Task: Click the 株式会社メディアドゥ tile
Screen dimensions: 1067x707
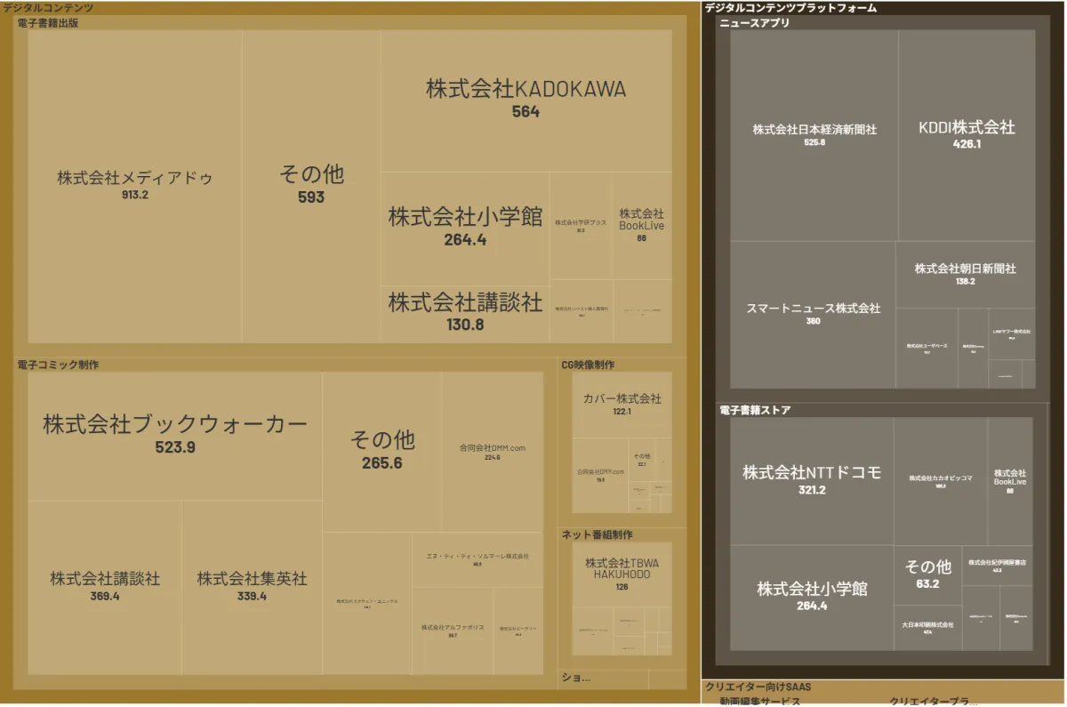Action: click(x=135, y=185)
